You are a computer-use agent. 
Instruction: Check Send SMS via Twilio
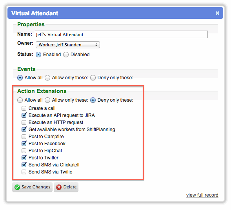24,172
